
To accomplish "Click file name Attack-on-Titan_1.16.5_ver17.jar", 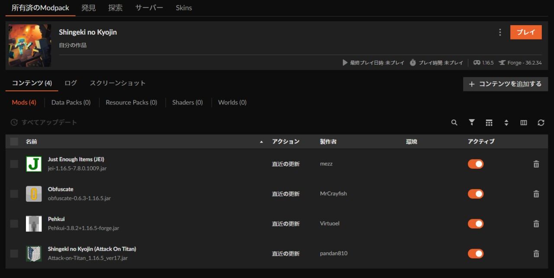I will pyautogui.click(x=88, y=258).
